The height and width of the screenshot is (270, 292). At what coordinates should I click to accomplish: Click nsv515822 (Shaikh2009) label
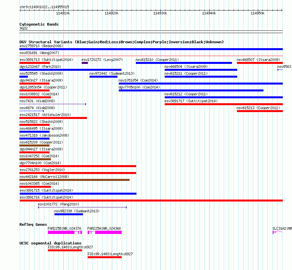tap(41, 122)
